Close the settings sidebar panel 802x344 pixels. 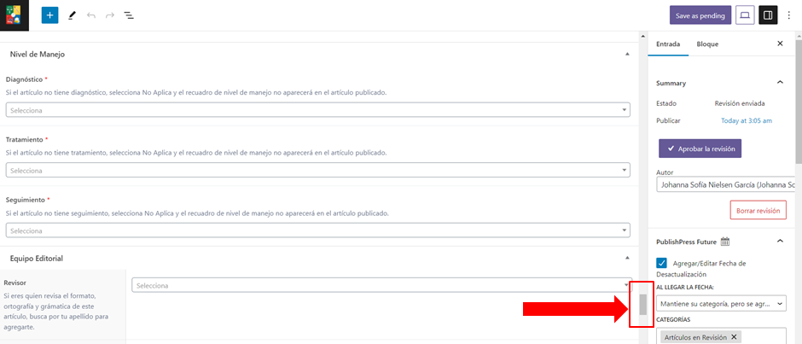click(x=780, y=44)
